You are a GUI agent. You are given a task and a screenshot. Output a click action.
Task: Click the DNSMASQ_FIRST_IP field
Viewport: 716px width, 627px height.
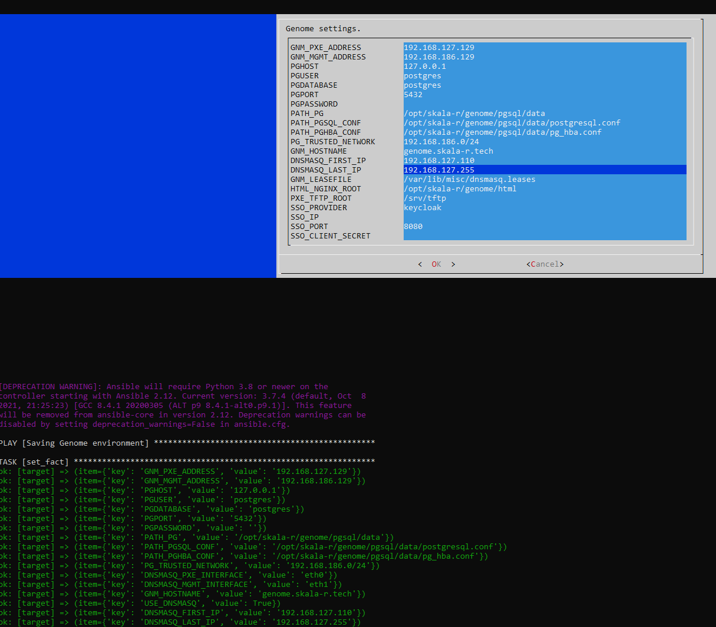tap(545, 161)
